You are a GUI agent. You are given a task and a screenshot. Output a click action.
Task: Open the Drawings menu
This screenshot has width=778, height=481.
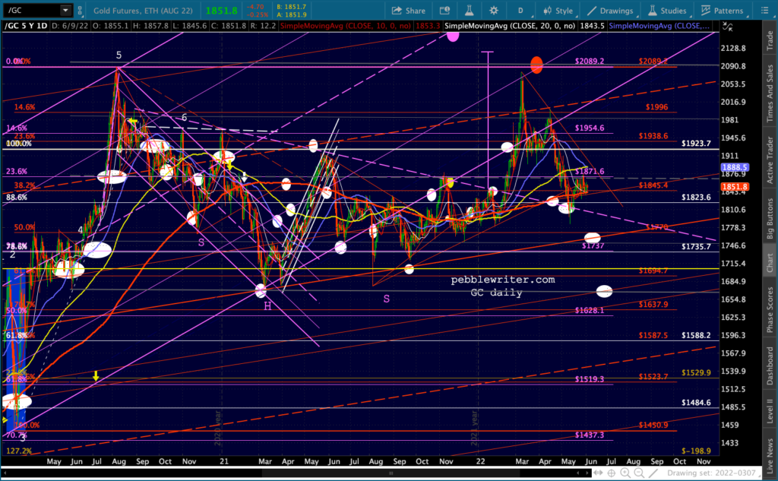coord(610,11)
